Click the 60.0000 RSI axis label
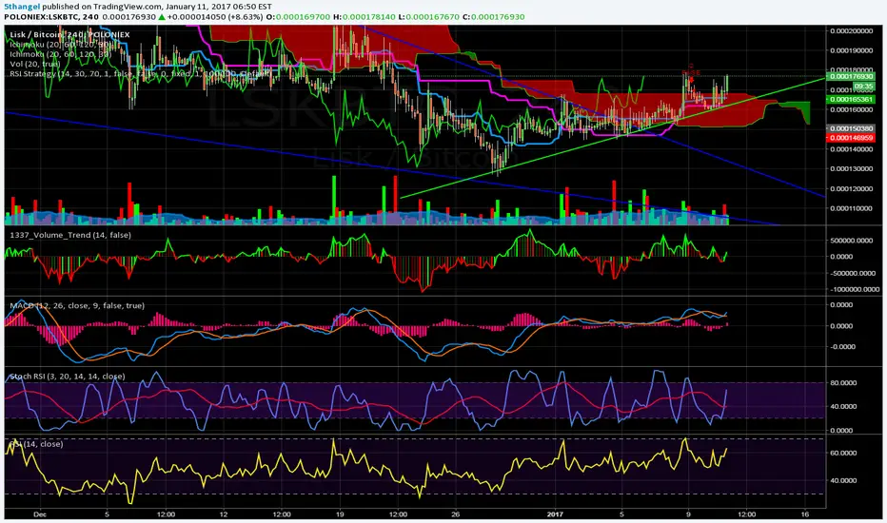 click(843, 453)
